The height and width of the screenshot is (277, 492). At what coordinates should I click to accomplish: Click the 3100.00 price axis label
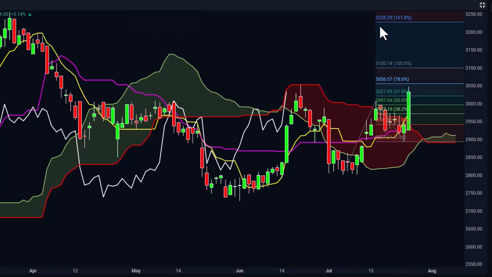[474, 68]
